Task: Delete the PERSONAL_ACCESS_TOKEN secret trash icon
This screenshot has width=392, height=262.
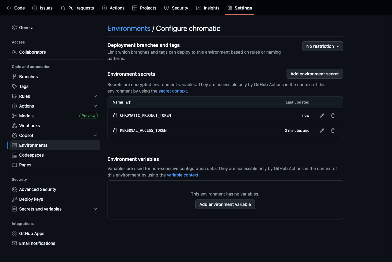Action: tap(333, 131)
